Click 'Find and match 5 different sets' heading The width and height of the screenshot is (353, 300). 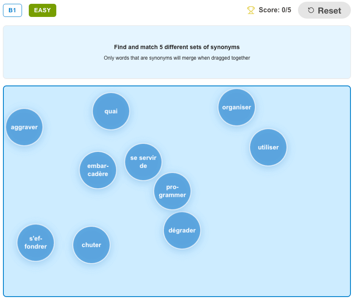(x=176, y=47)
